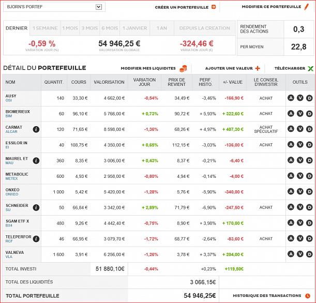
Task: Click the TÉLÉCHARGER link
Action: (x=290, y=68)
